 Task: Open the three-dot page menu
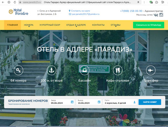(144, 2)
